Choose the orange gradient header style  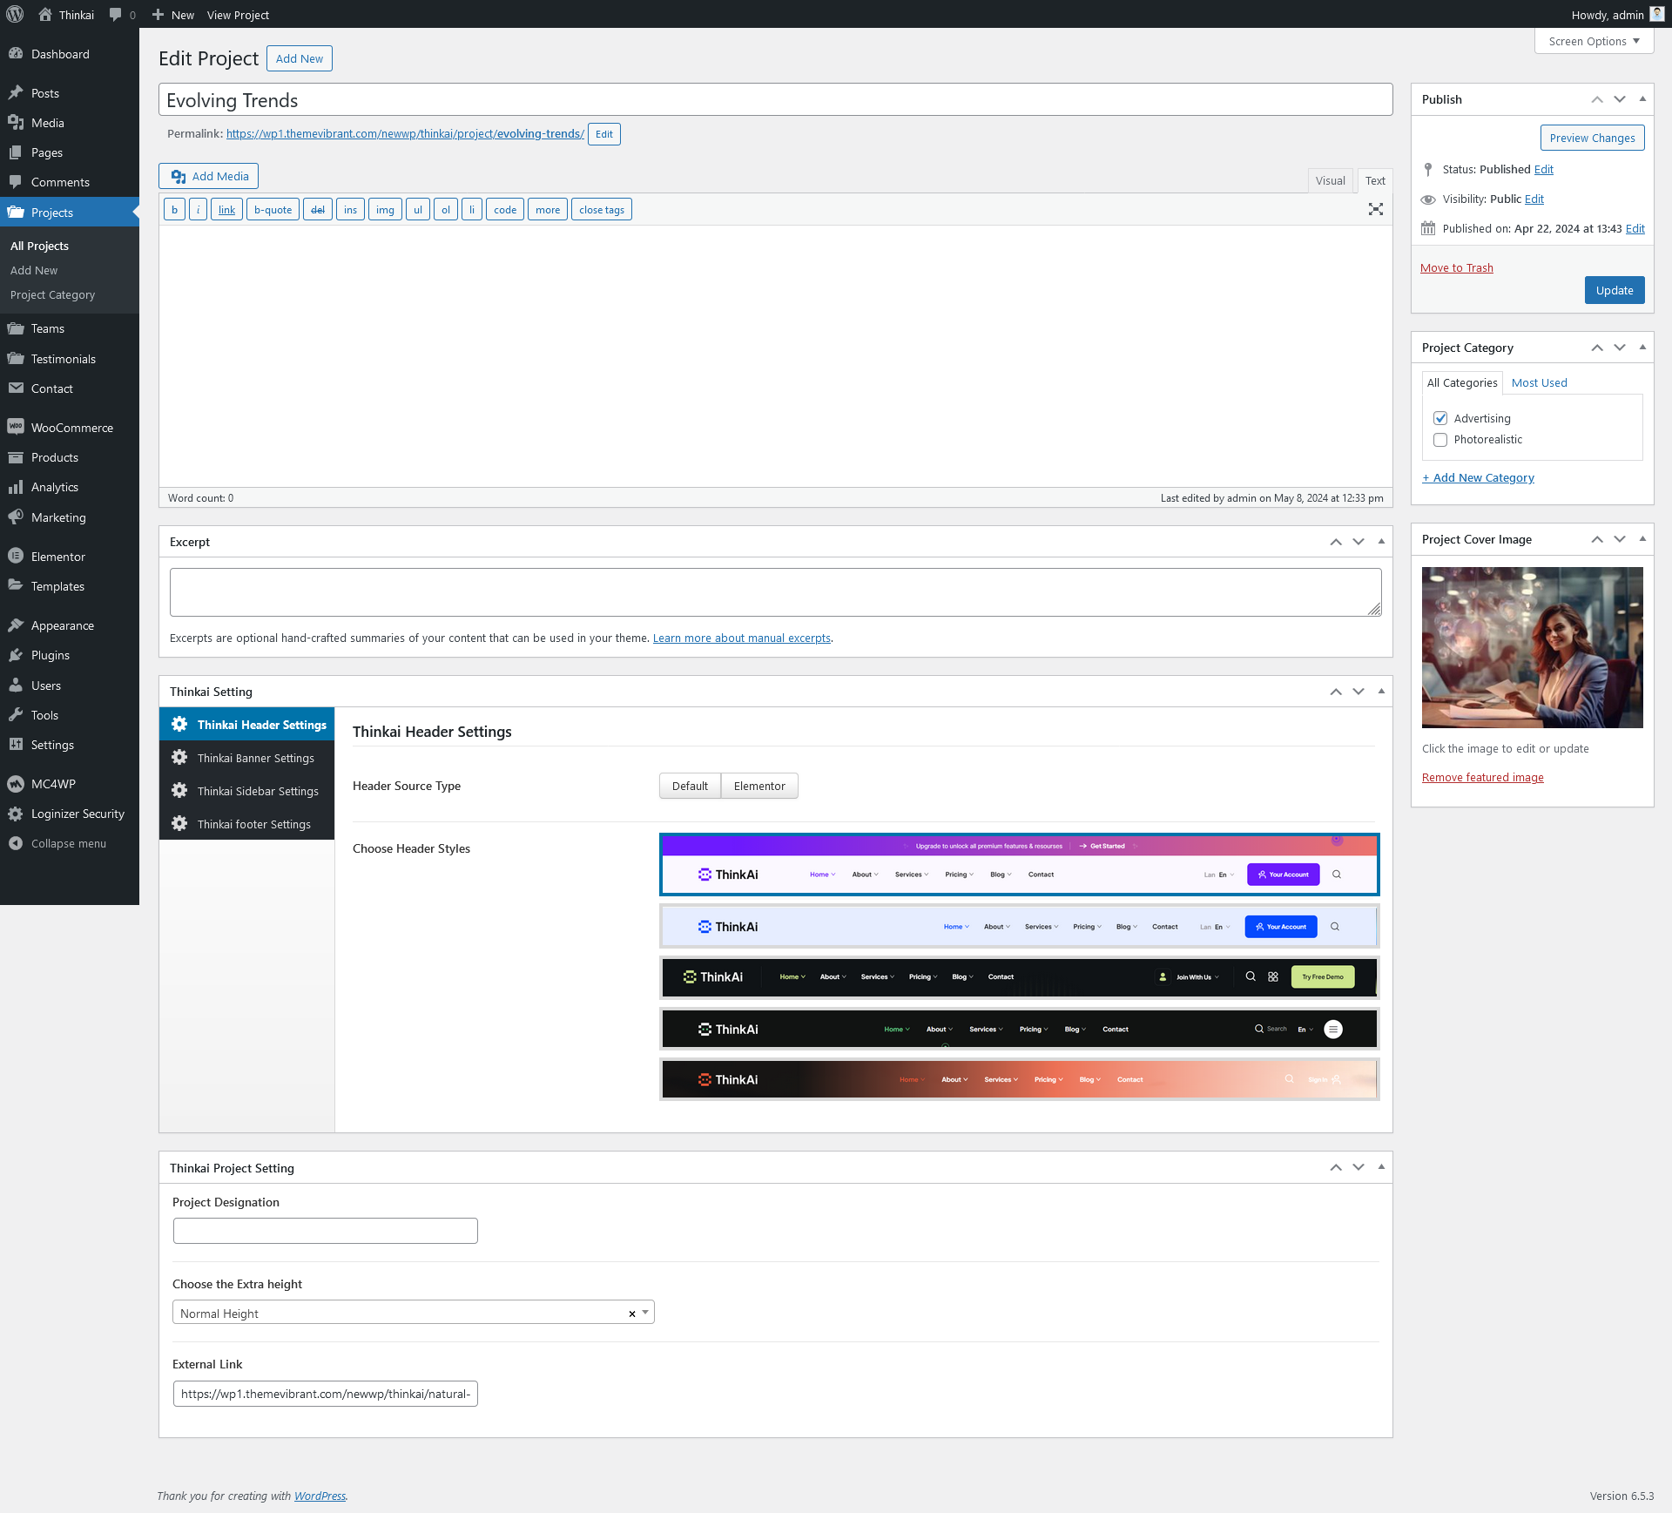click(x=1019, y=1079)
